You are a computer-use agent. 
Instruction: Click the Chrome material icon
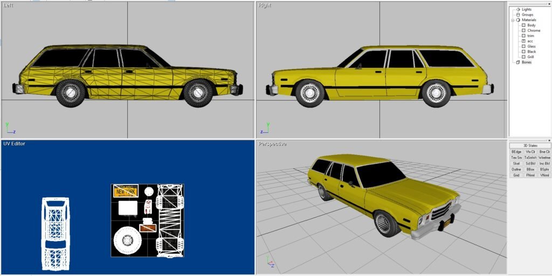pyautogui.click(x=523, y=31)
